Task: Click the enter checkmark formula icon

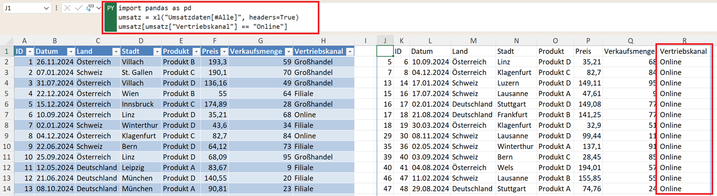Action: 78,8
